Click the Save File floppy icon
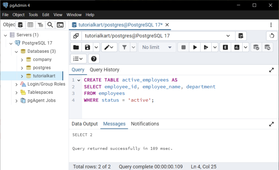 coord(87,47)
